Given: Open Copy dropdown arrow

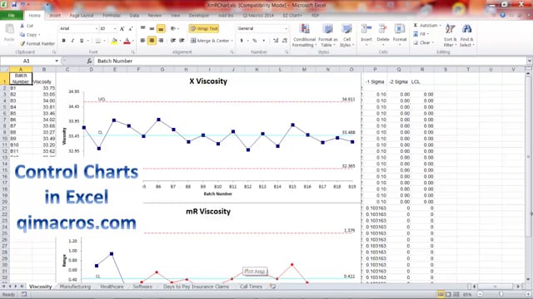Looking at the screenshot, I should coord(39,35).
